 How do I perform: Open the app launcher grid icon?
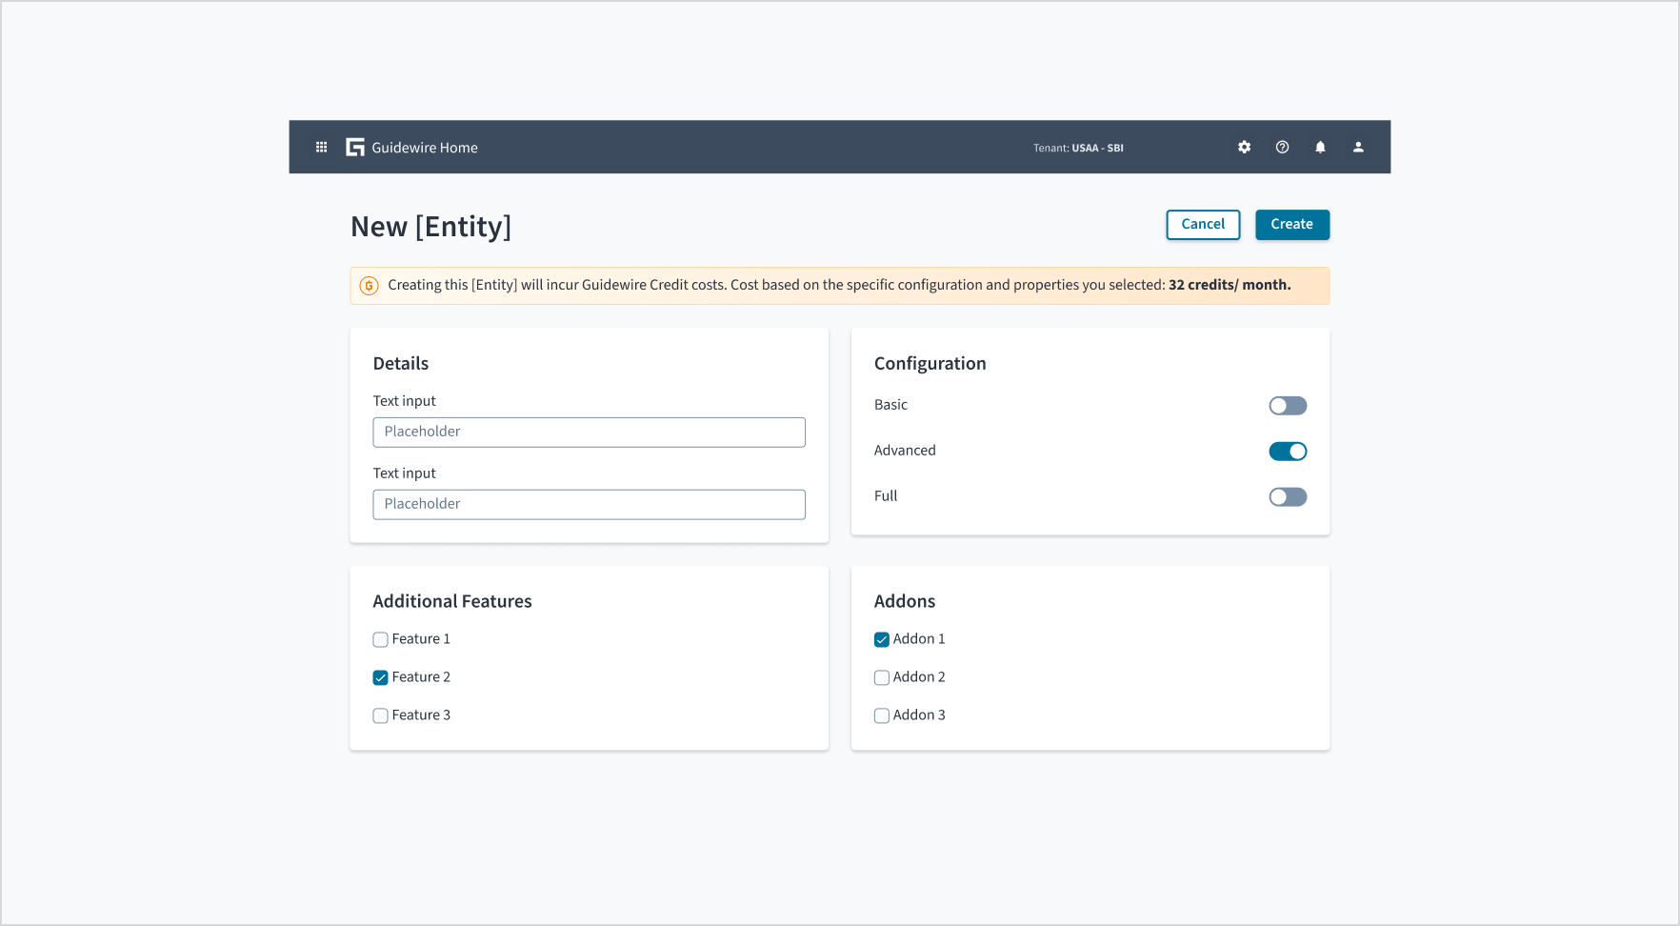[x=321, y=148]
